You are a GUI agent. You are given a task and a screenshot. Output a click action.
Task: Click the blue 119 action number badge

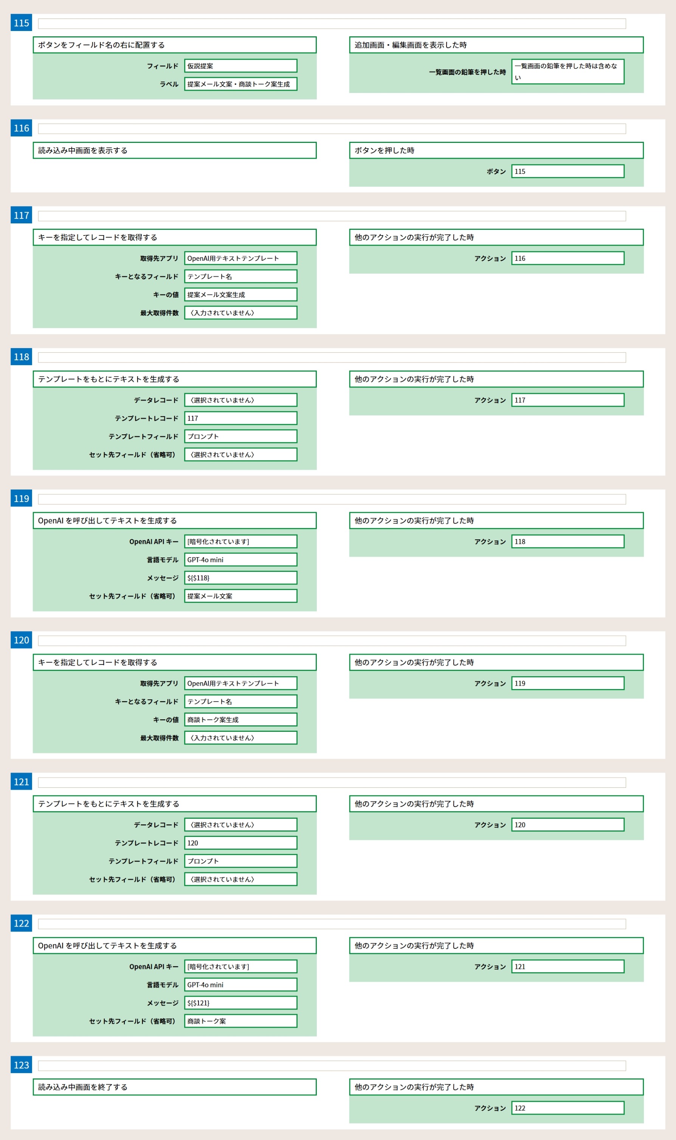[x=21, y=499]
